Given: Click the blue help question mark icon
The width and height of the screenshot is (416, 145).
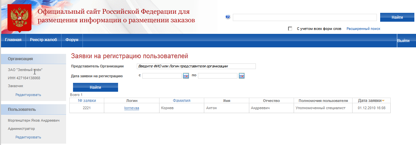Looking at the screenshot, I should (x=228, y=17).
